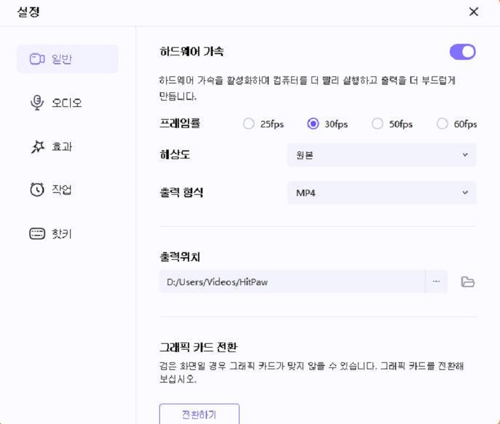The width and height of the screenshot is (500, 424).
Task: Toggle the 하드웨어 가속 switch off
Action: pos(462,52)
